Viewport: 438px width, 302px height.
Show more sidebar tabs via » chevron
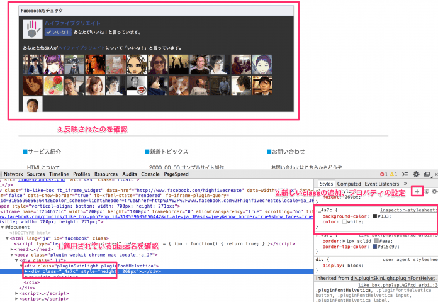(x=405, y=184)
